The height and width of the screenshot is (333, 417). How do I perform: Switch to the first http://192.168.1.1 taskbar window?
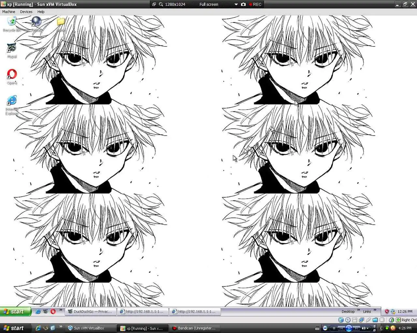click(143, 312)
